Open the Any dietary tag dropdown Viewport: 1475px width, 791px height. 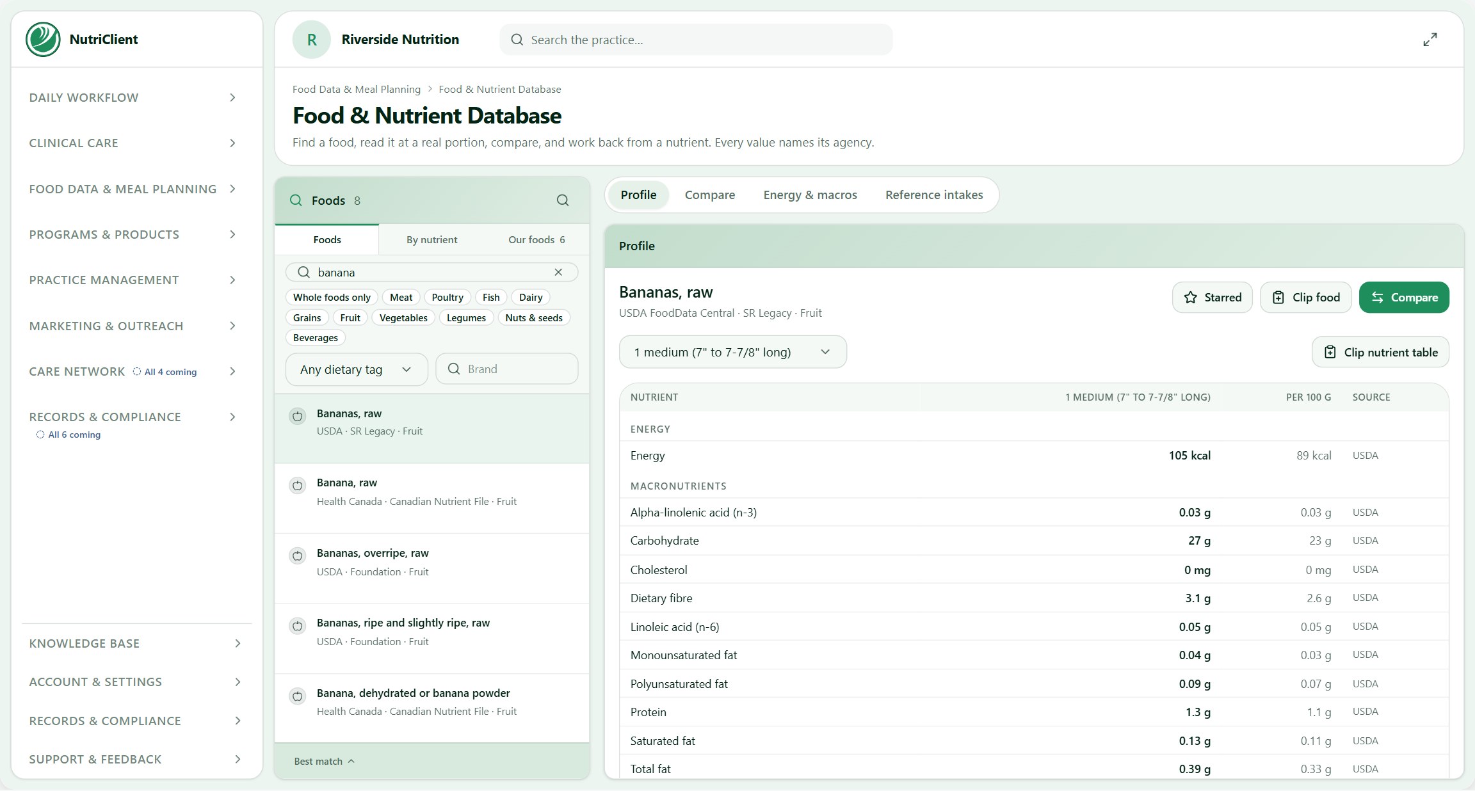click(357, 369)
